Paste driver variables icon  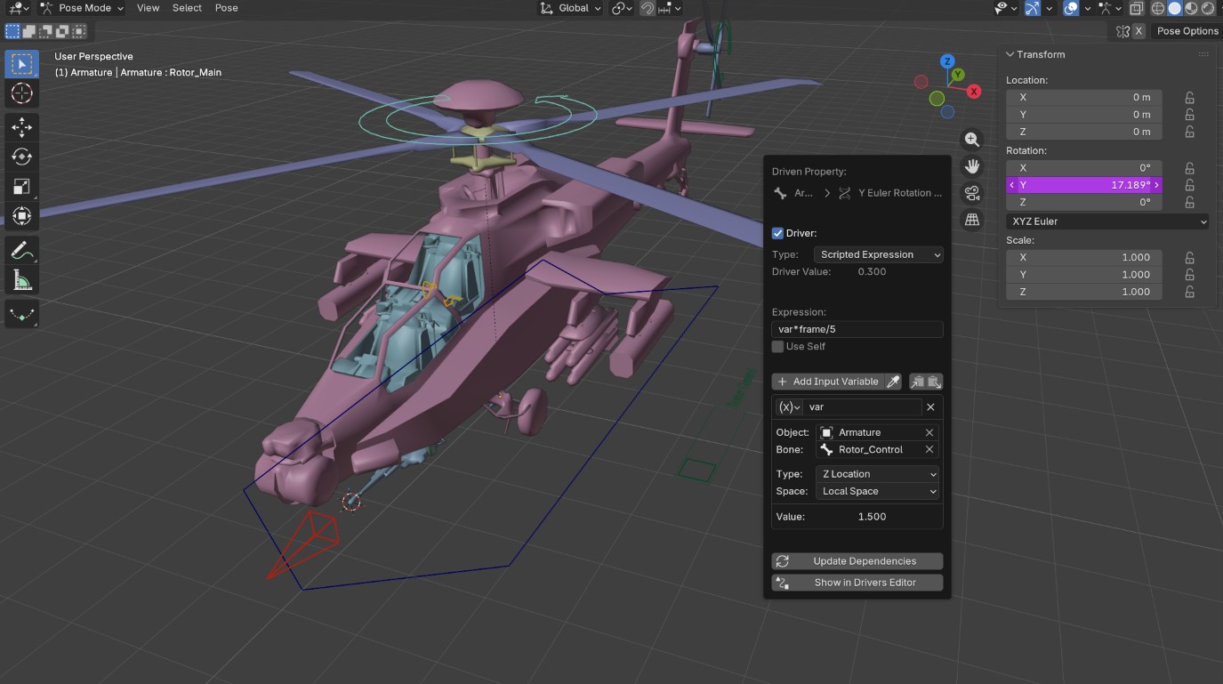pos(934,382)
